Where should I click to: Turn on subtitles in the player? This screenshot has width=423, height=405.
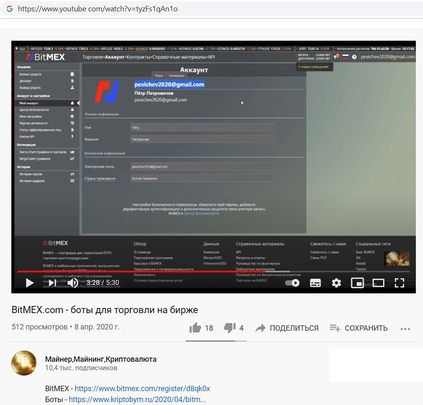coord(315,283)
